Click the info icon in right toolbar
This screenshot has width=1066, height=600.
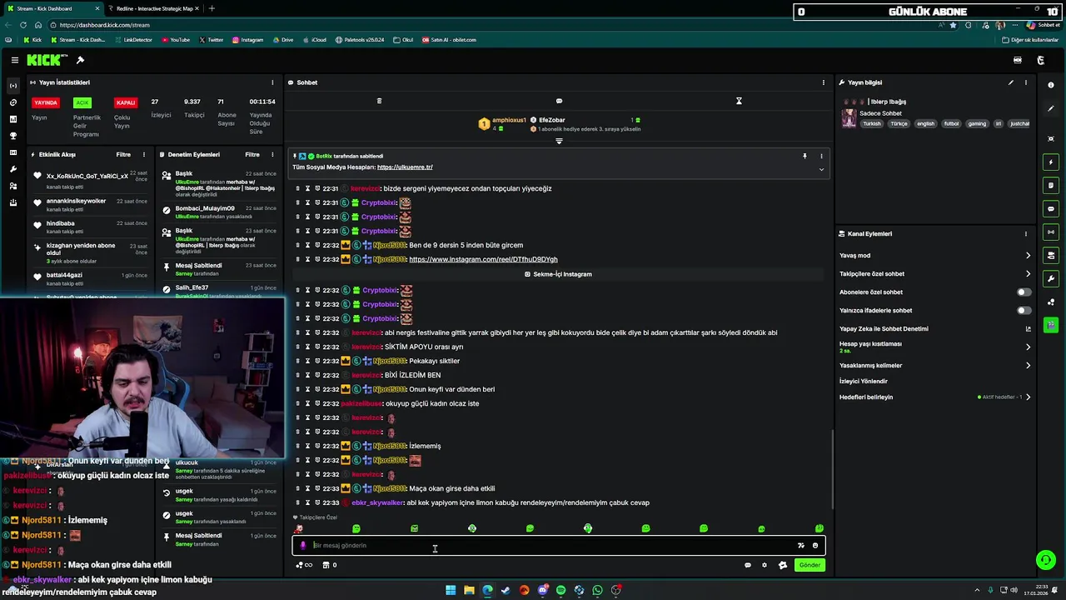[x=1051, y=85]
